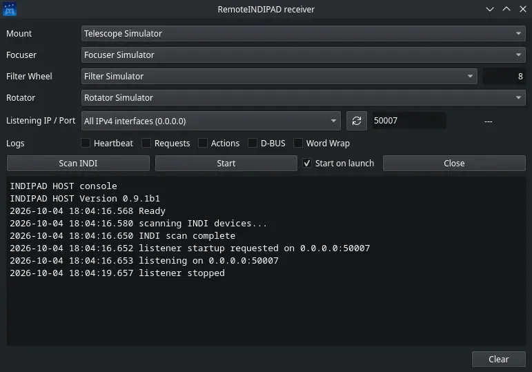Click the 'Rotator' label
The height and width of the screenshot is (372, 532).
[21, 98]
